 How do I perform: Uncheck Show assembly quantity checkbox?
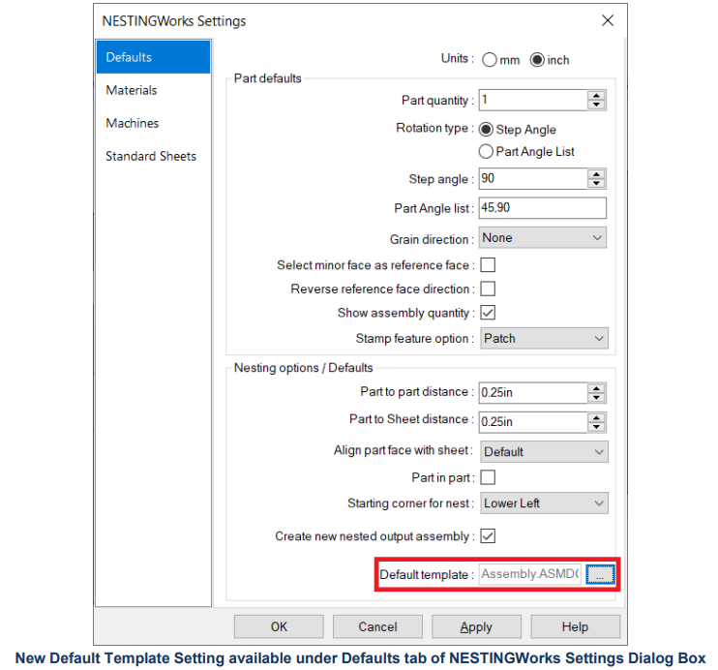488,313
